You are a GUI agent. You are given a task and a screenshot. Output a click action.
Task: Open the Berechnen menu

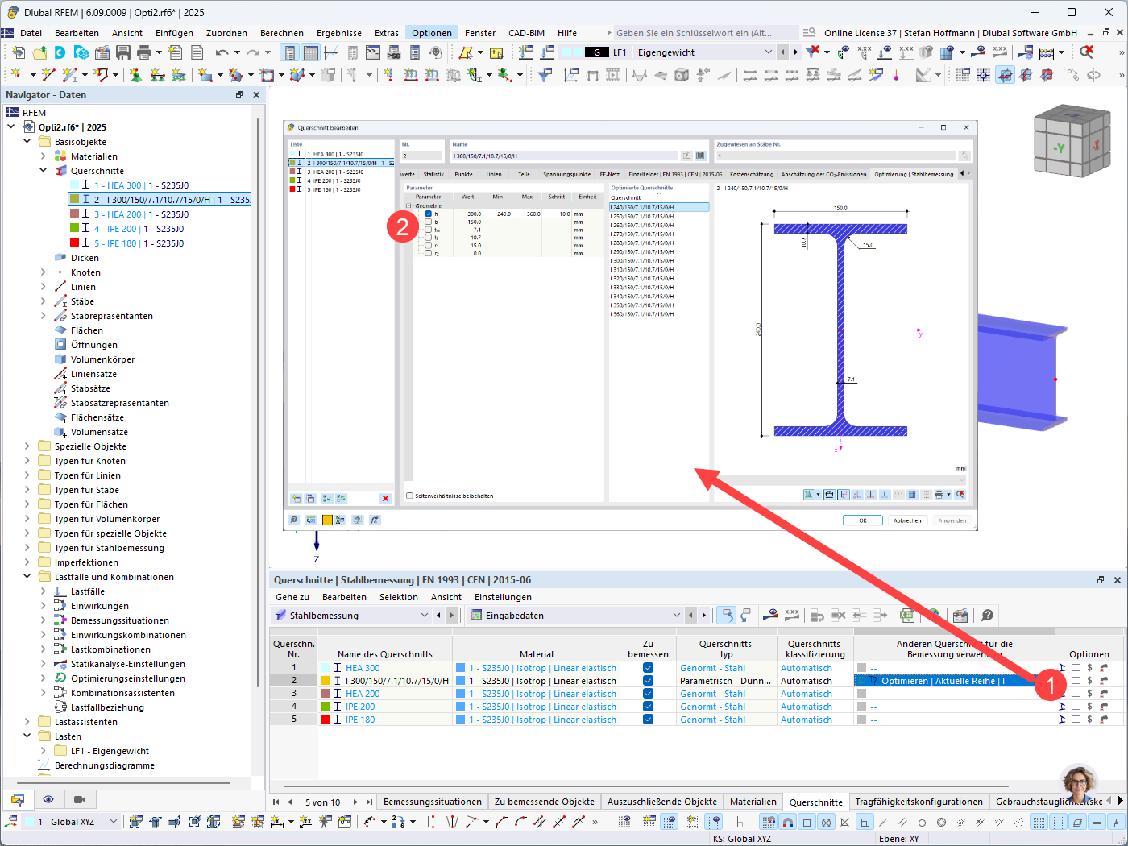(282, 33)
